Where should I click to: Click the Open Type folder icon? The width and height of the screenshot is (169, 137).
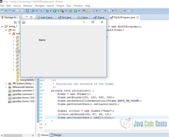click(x=84, y=11)
